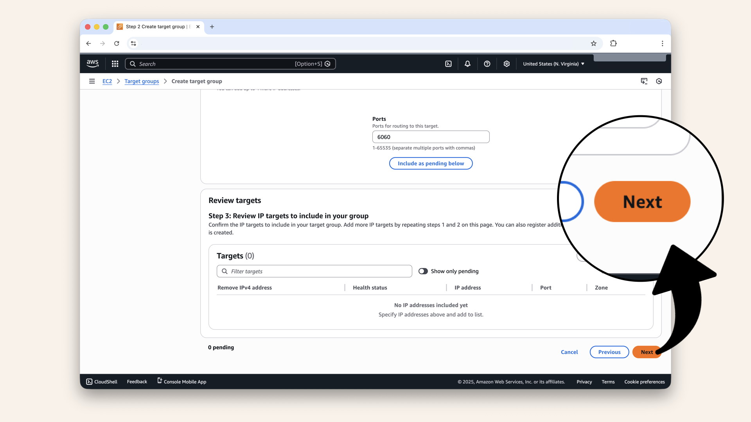Go to Target groups breadcrumb
The image size is (751, 422).
pos(142,81)
